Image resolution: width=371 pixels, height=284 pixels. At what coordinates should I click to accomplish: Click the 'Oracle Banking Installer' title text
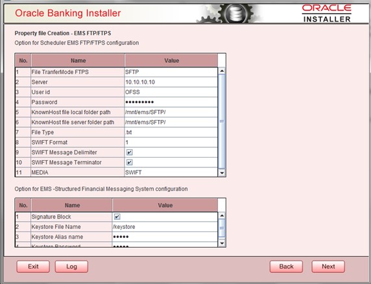pyautogui.click(x=68, y=13)
